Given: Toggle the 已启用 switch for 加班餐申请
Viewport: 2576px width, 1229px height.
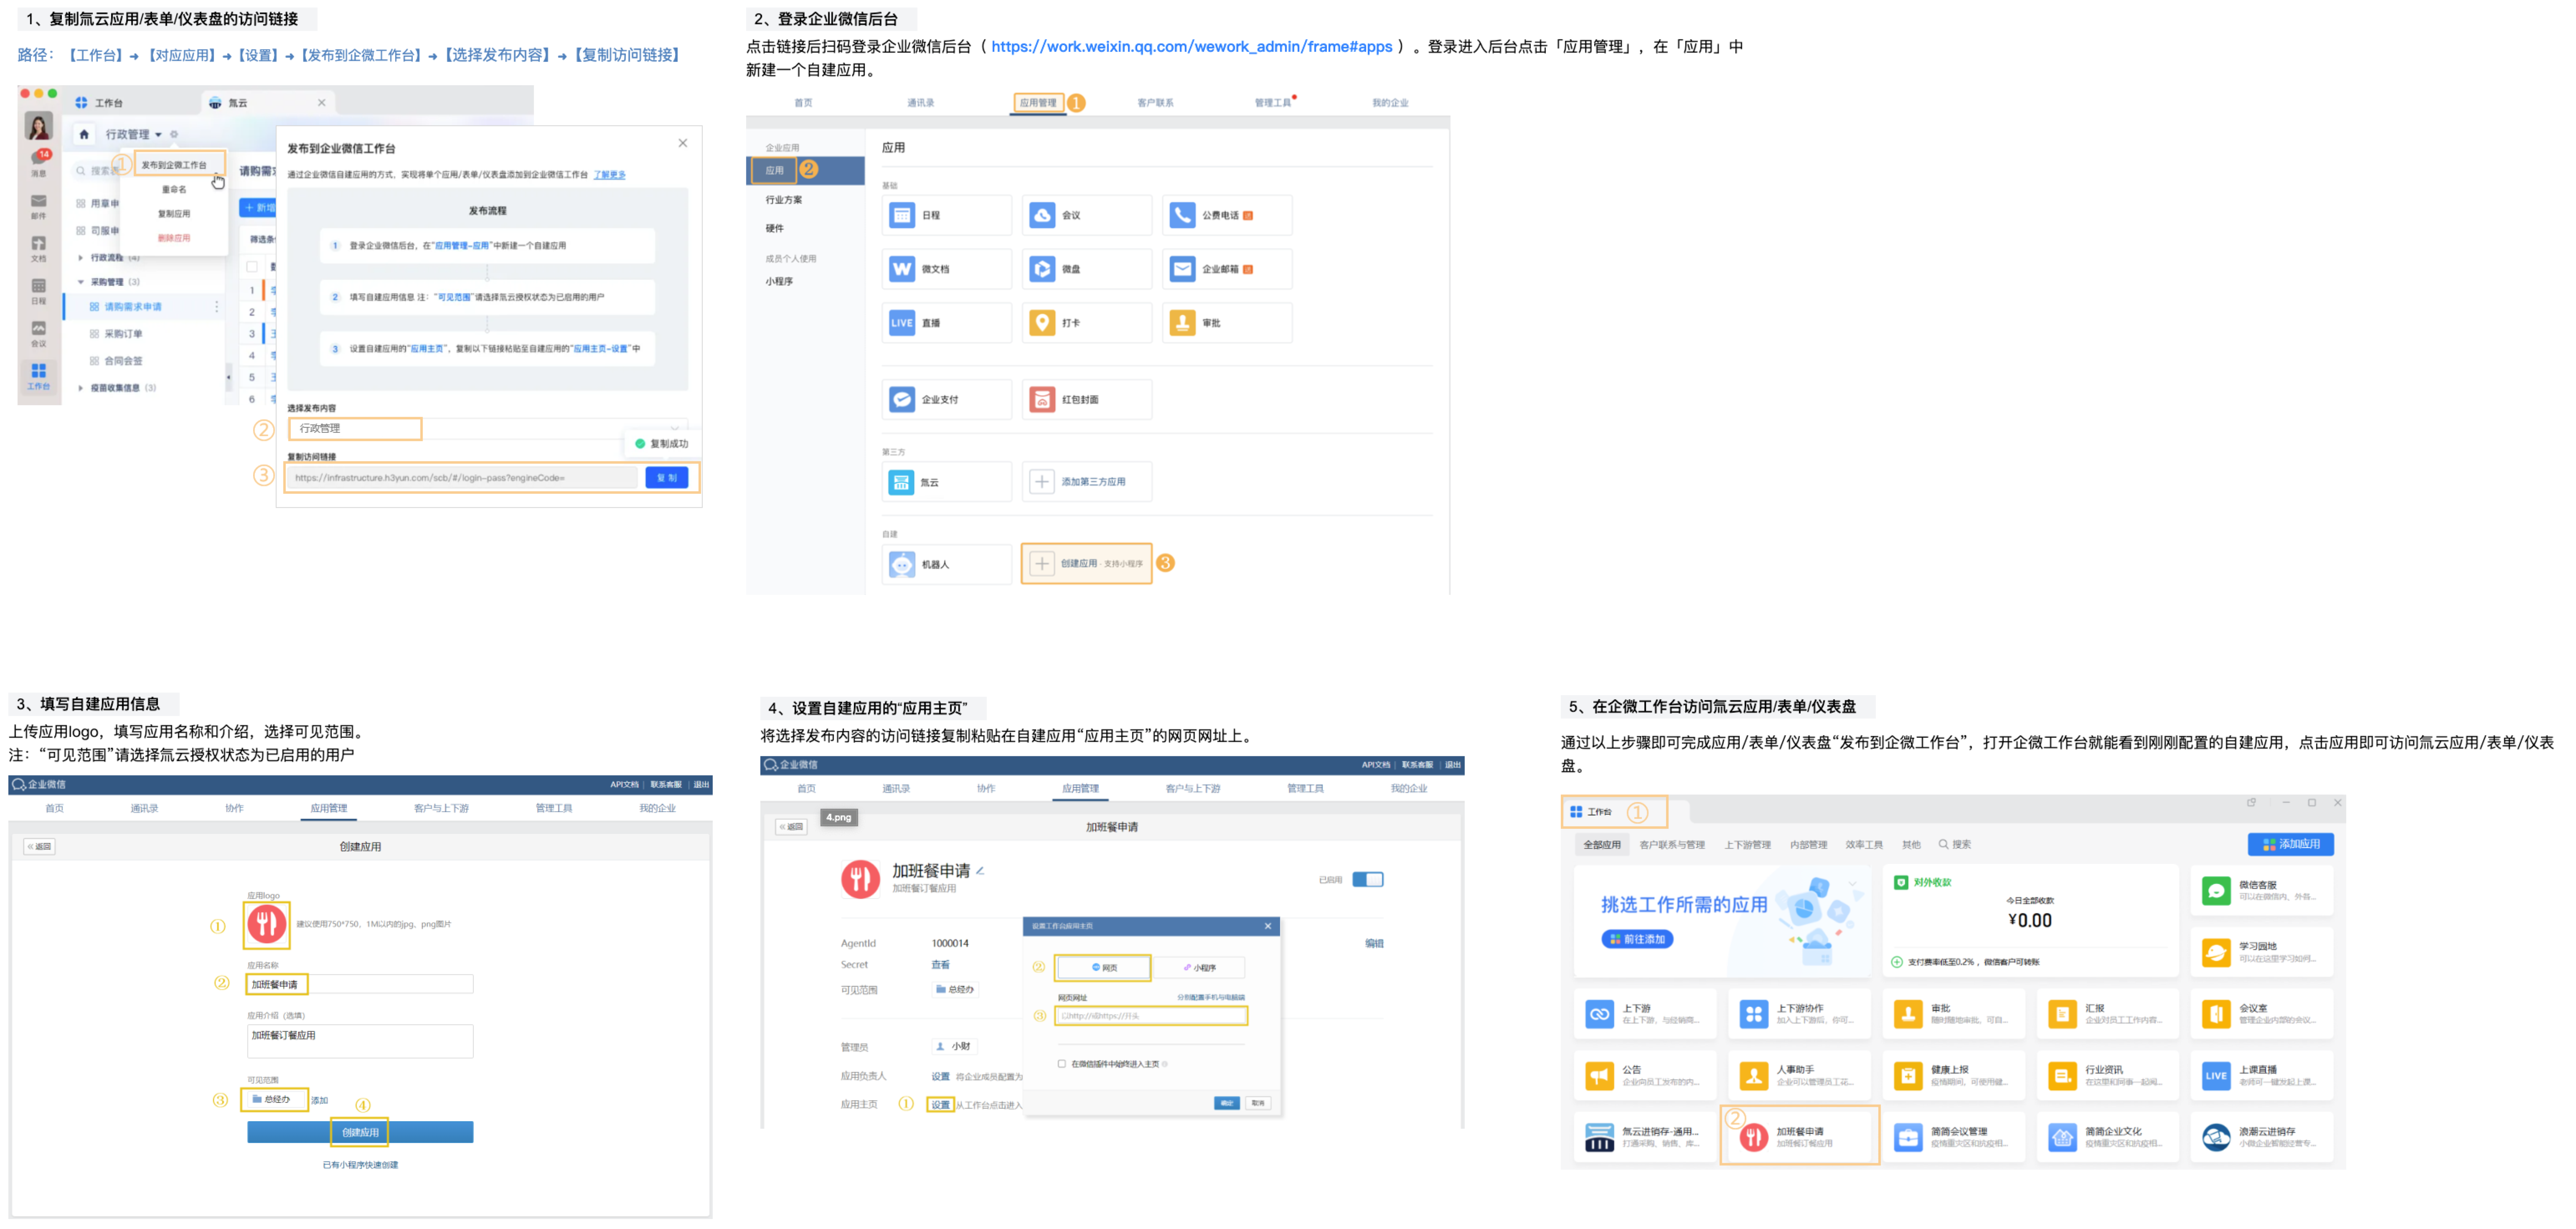Looking at the screenshot, I should coord(1367,880).
